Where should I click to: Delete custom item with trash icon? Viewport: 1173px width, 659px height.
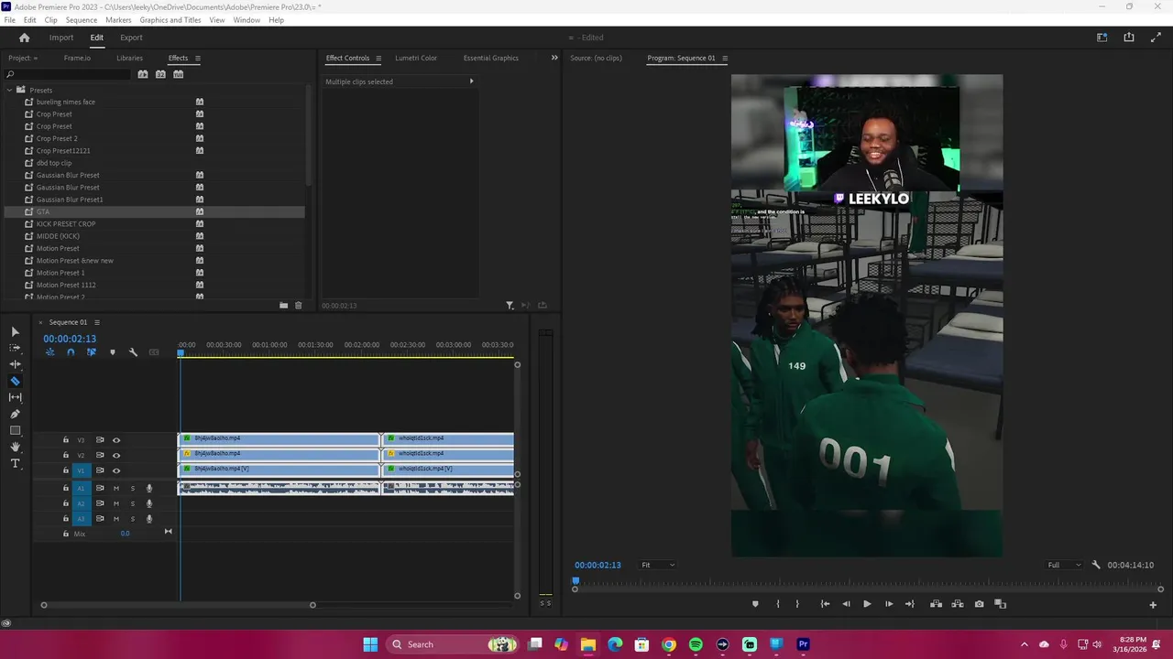pyautogui.click(x=298, y=306)
